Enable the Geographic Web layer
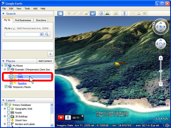The width and height of the screenshot is (171, 128). coord(9,108)
